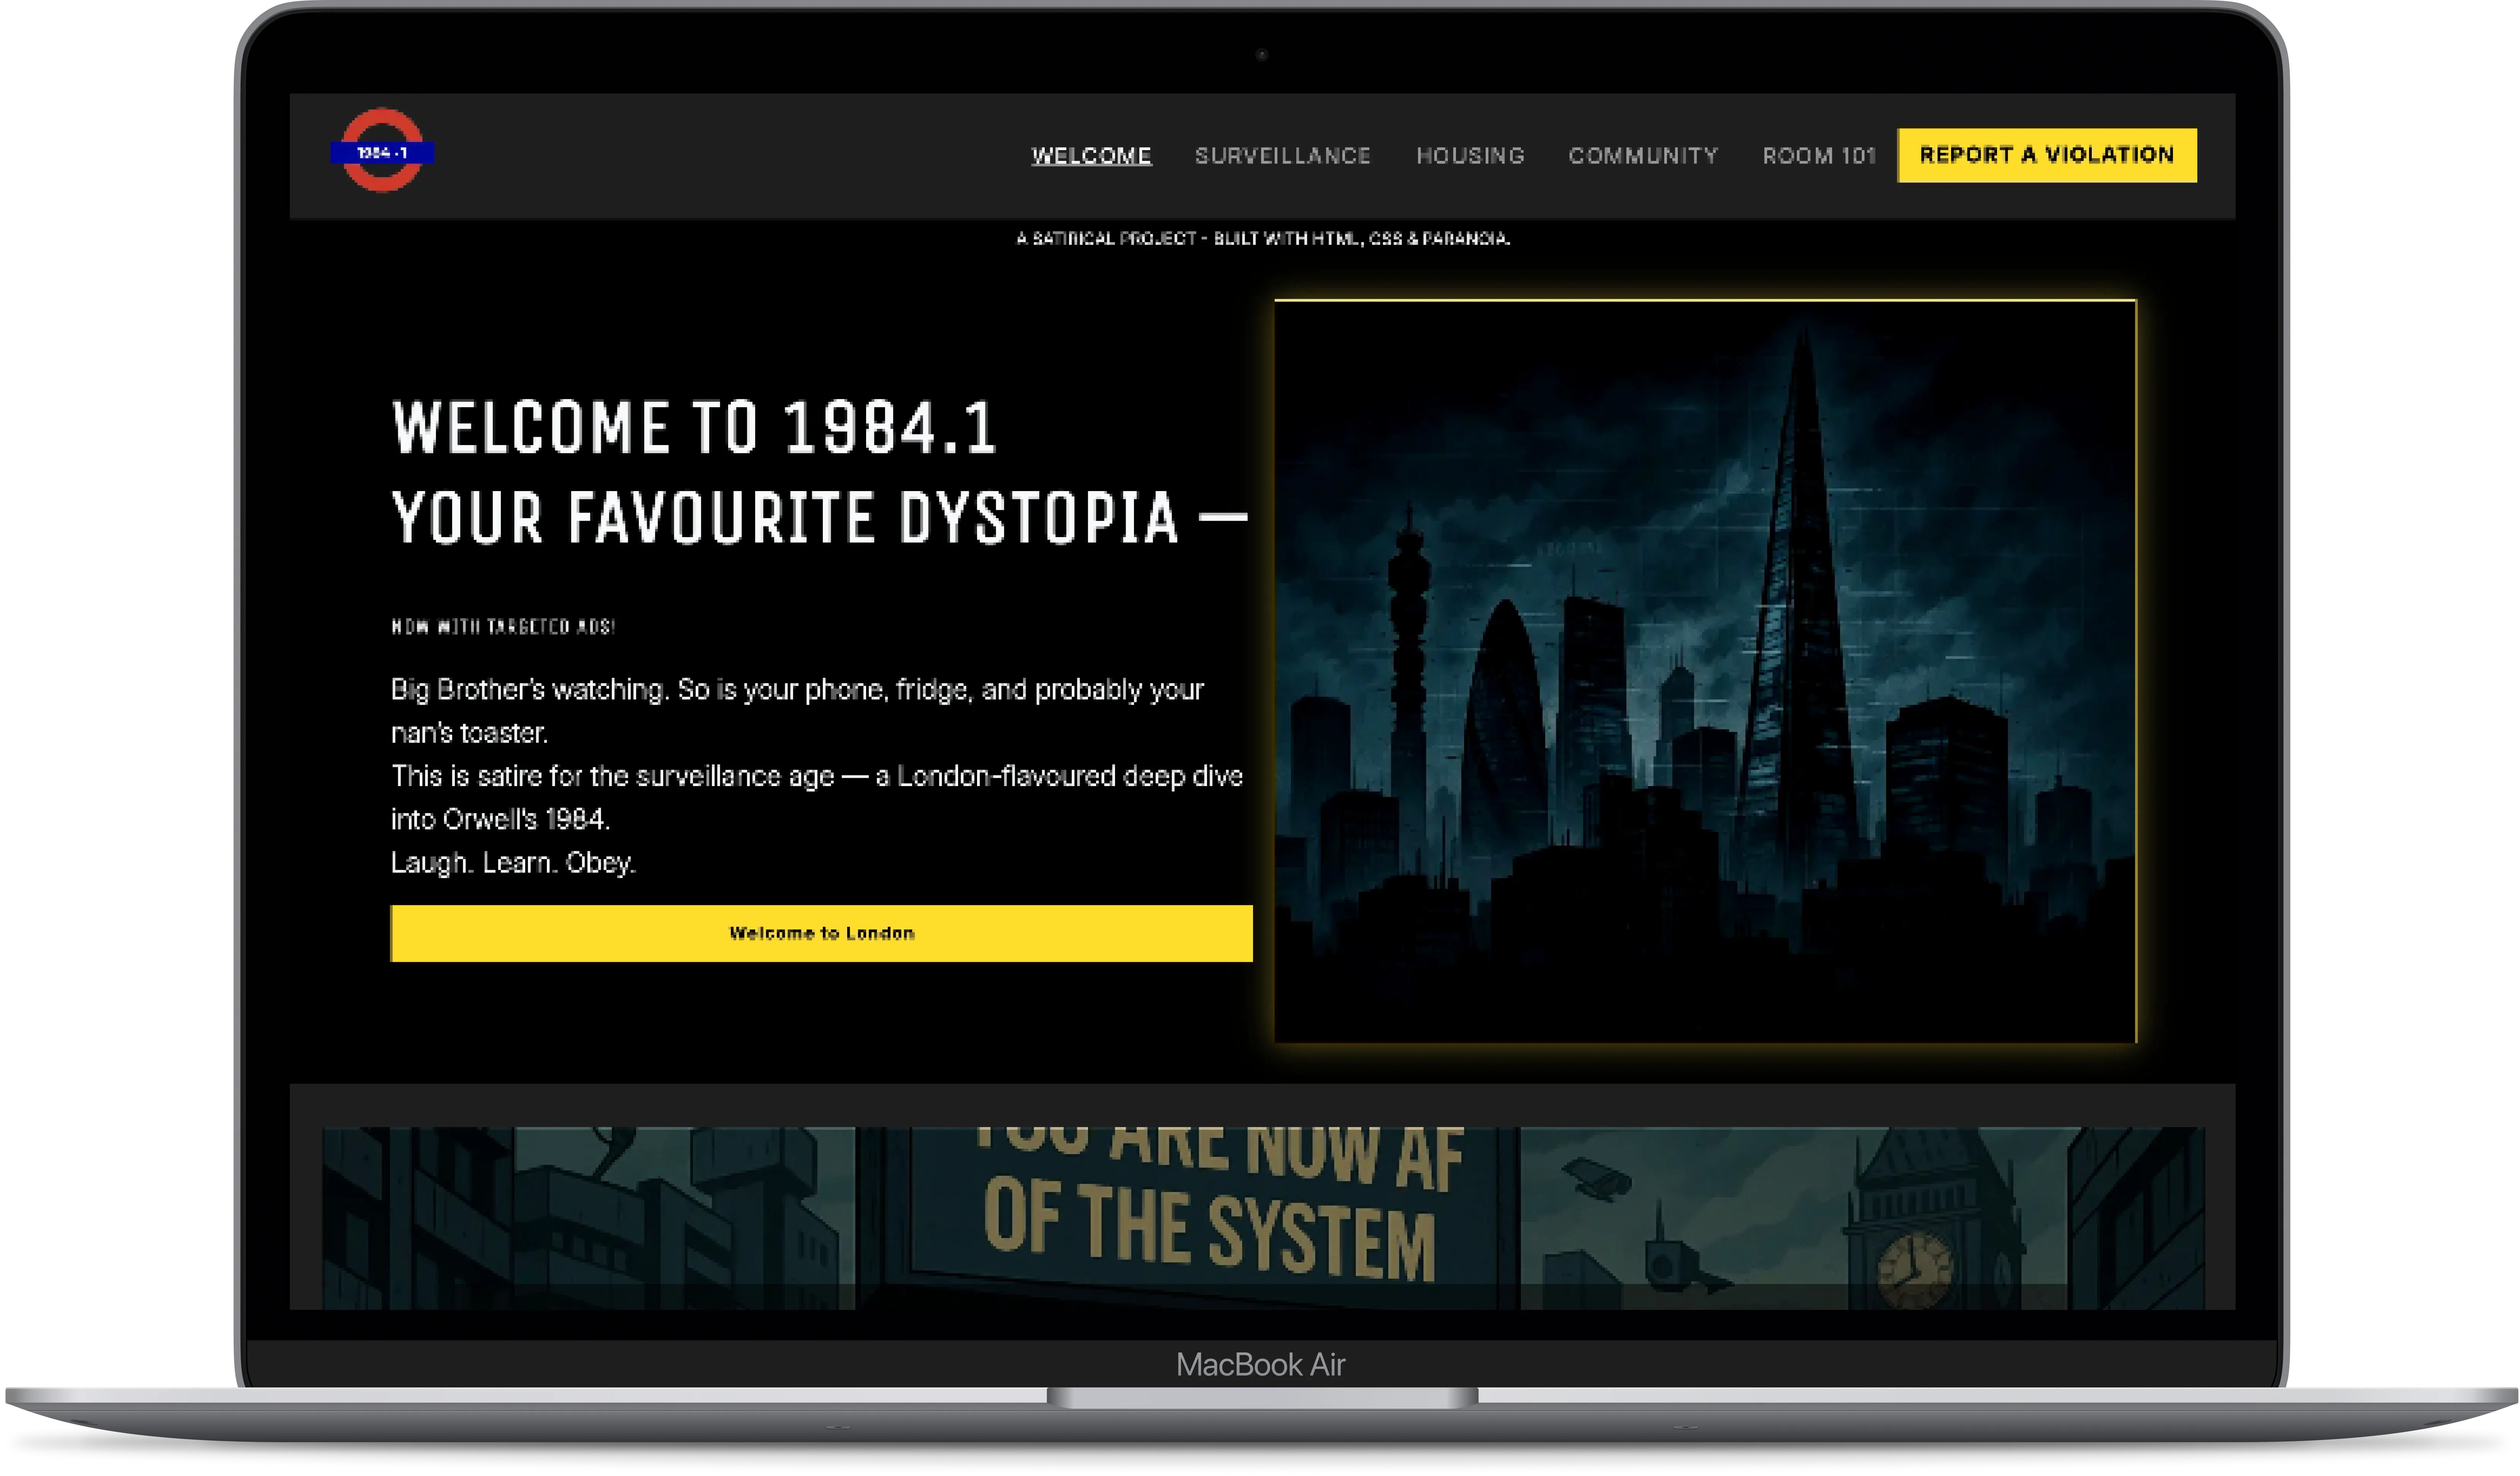The width and height of the screenshot is (2520, 1476).
Task: Click the 'Now with targeted ads!' tagline
Action: [x=503, y=627]
